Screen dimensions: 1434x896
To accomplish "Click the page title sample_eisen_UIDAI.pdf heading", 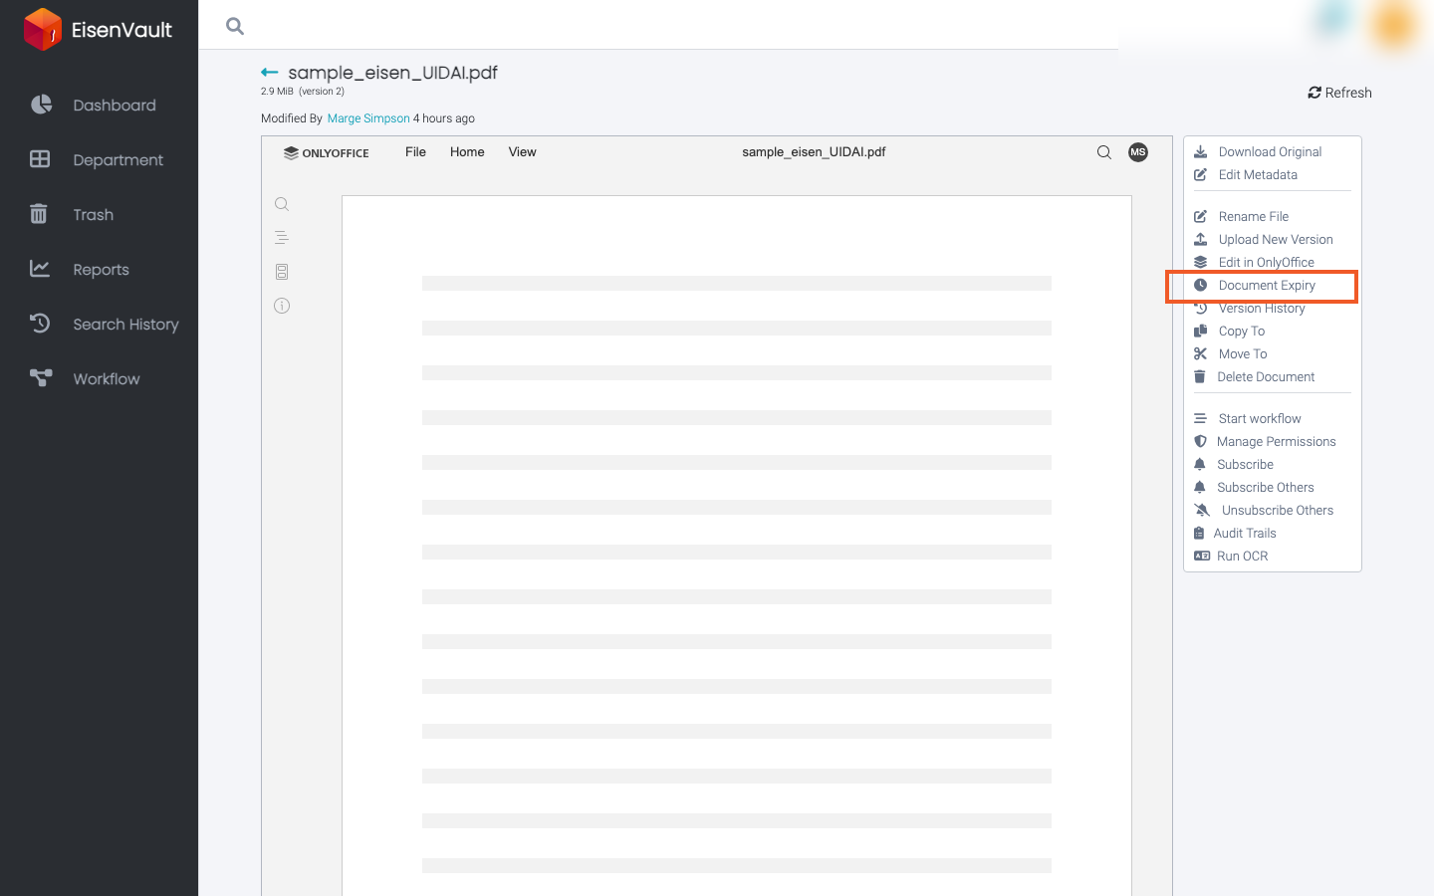I will click(392, 73).
